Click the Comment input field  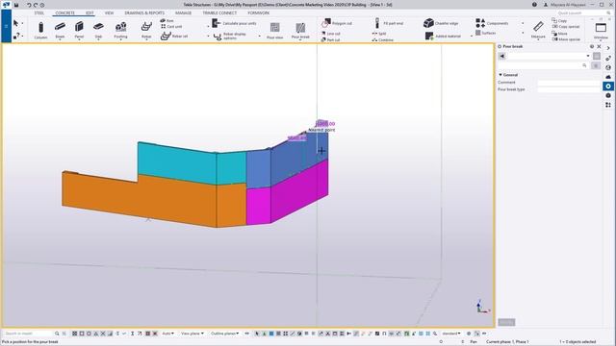[569, 83]
